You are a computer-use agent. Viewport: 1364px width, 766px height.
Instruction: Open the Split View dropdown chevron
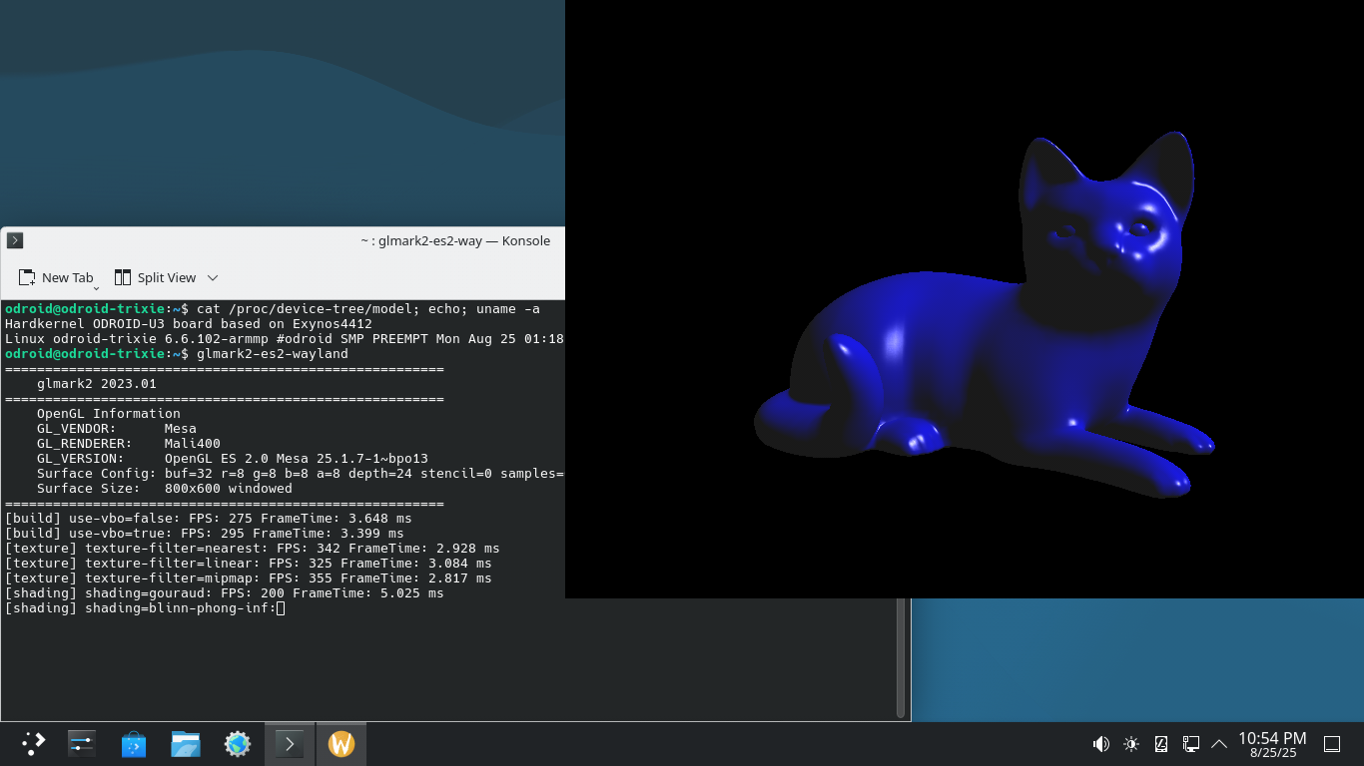[213, 278]
